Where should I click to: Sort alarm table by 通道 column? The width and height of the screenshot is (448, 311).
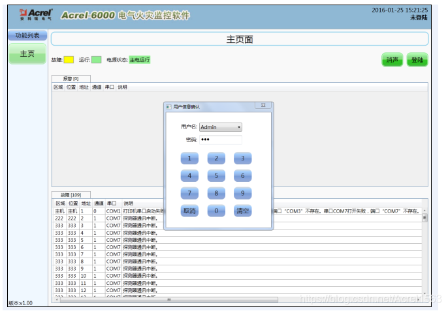click(x=97, y=87)
